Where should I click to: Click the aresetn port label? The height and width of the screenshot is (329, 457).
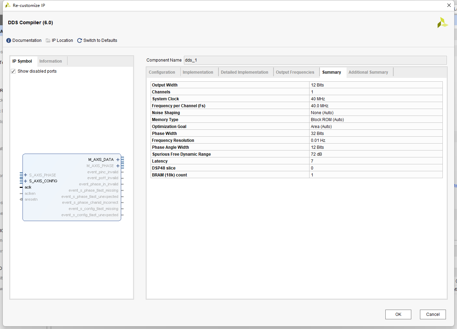31,199
